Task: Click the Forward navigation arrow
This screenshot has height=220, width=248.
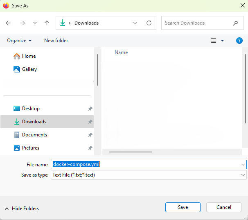Action: [22, 23]
